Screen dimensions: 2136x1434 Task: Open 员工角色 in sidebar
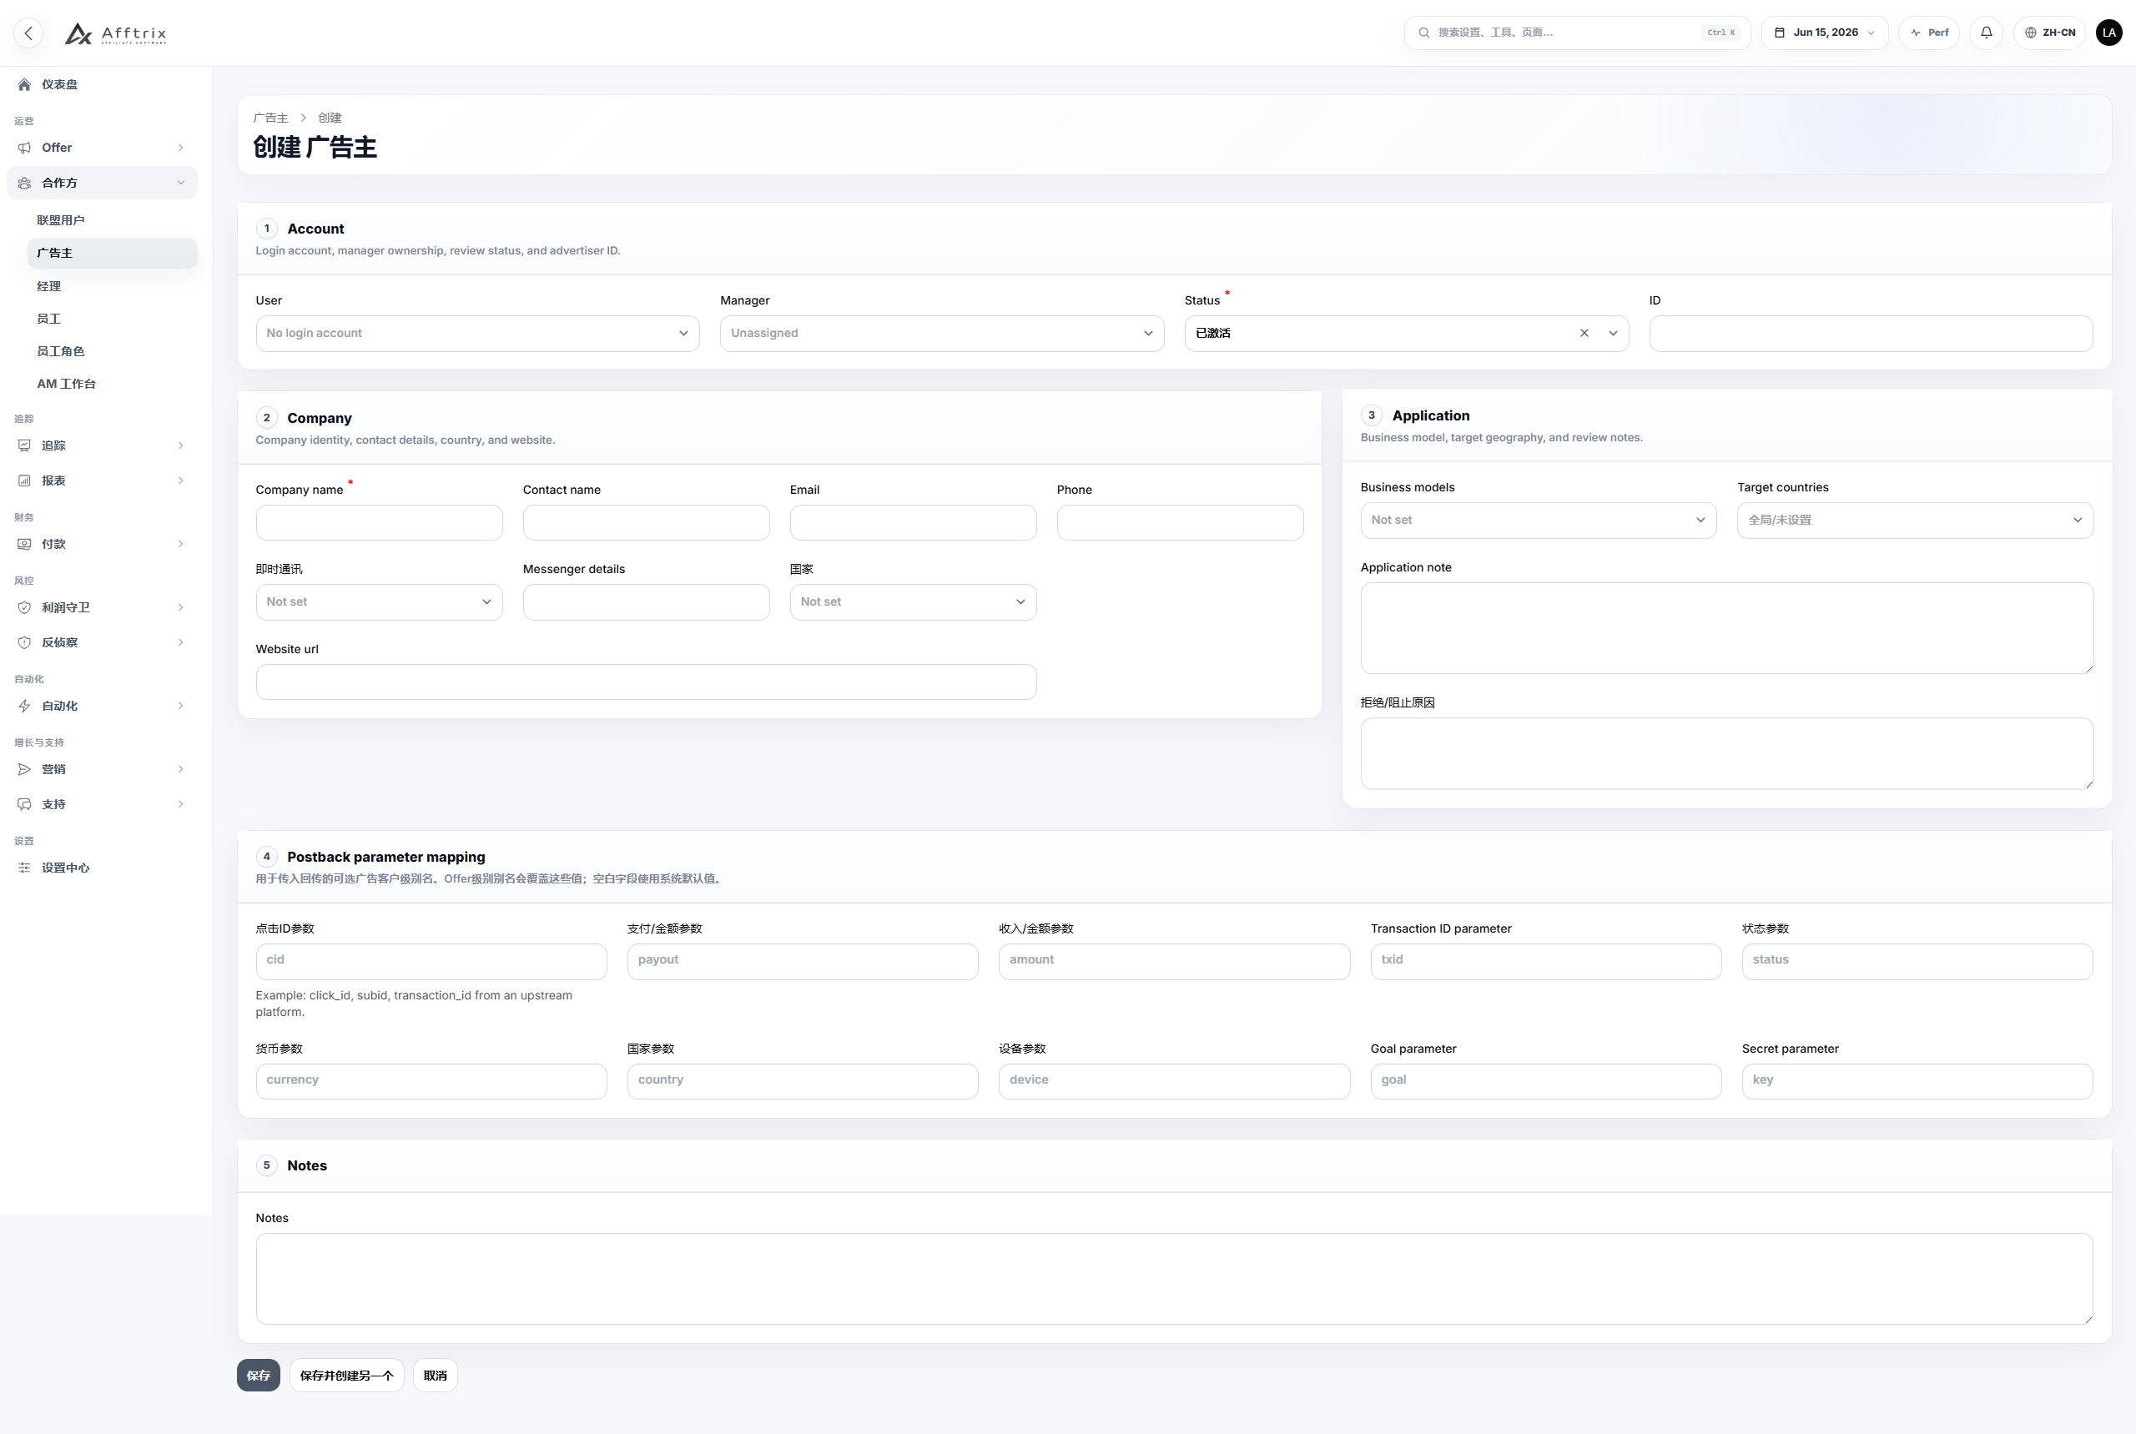coord(60,351)
